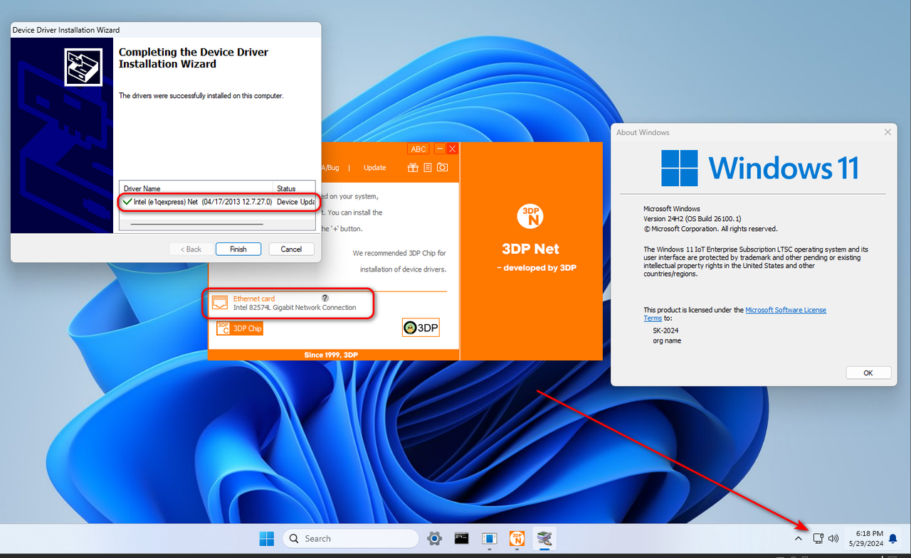Open the 3DP Chip button
Screen dimensions: 911x558
pos(240,328)
